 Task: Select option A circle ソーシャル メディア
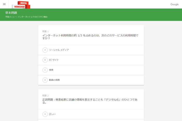[x=45, y=50]
